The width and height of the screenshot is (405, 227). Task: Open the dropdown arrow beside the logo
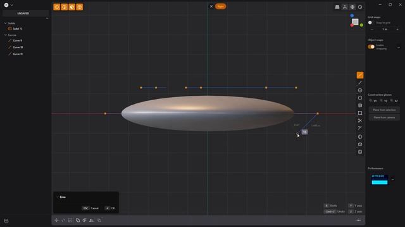pos(12,5)
